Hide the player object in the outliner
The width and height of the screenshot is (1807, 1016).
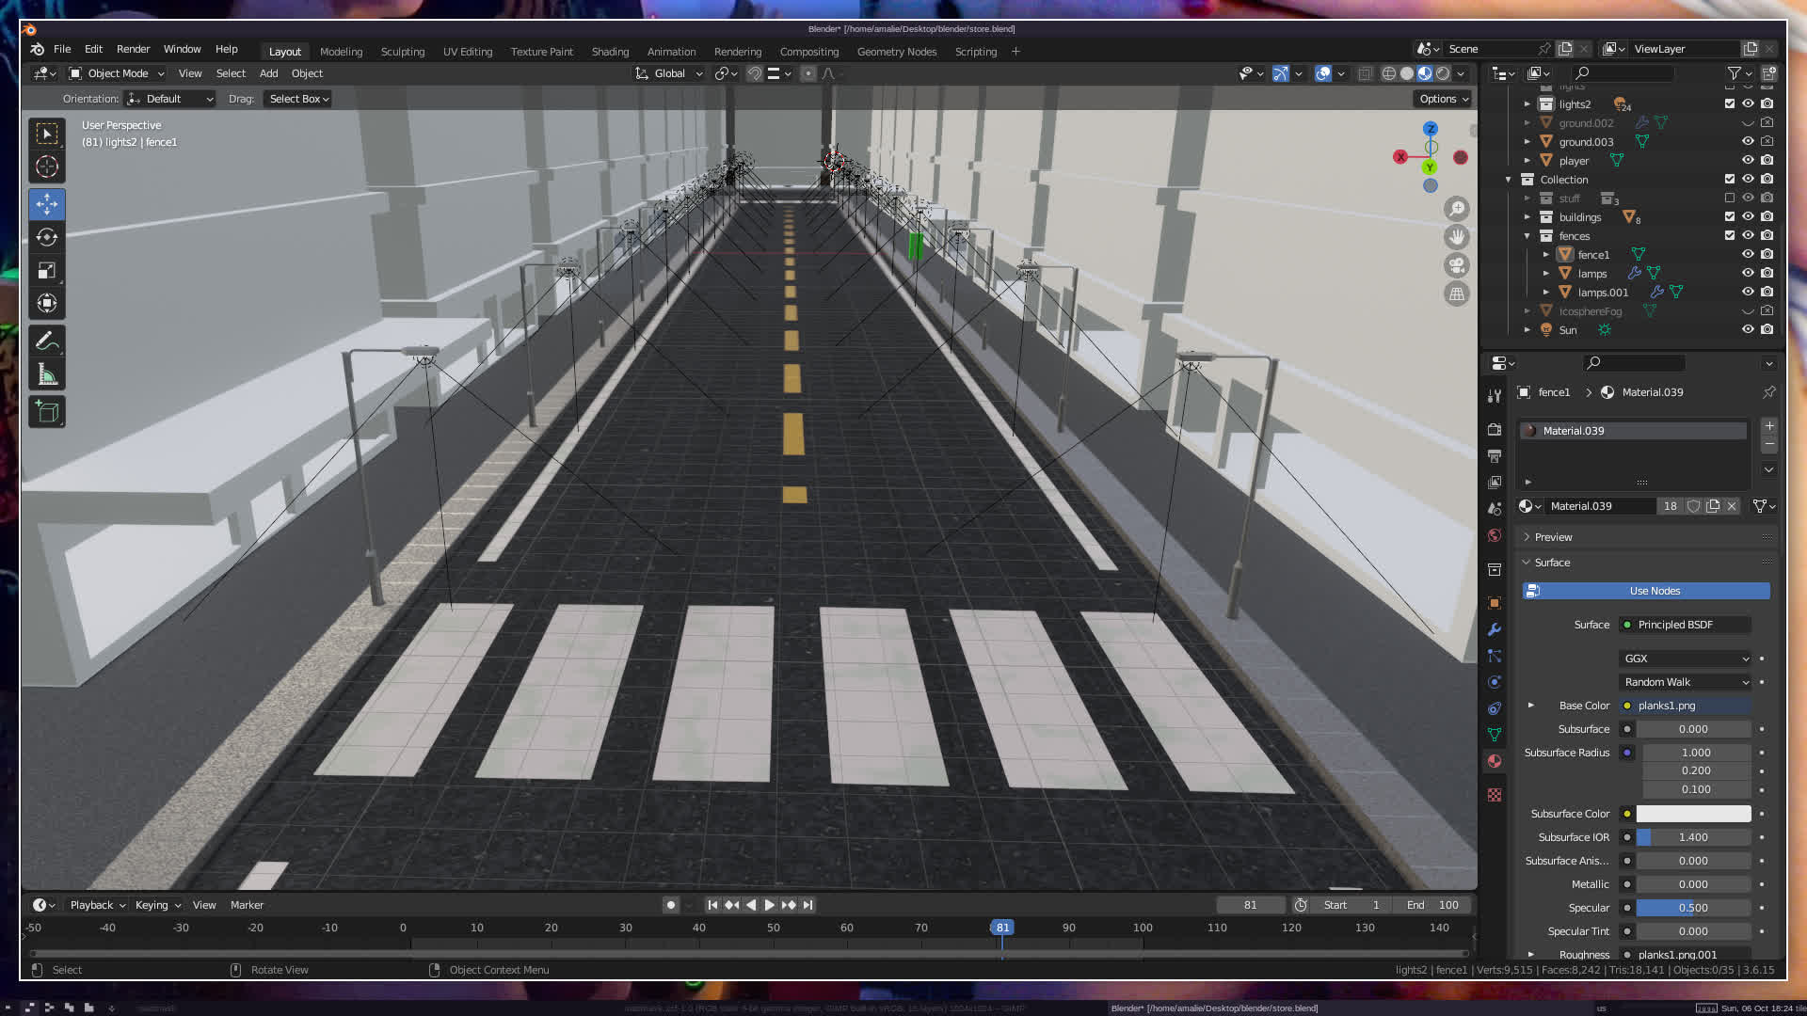[x=1748, y=161]
